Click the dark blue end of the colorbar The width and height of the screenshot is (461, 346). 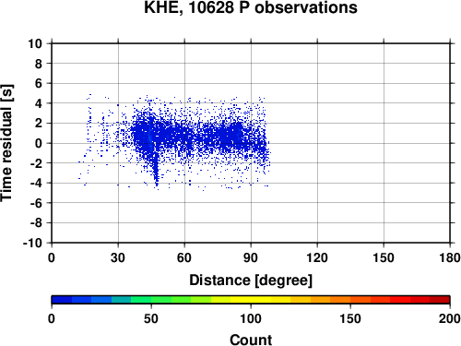point(62,300)
